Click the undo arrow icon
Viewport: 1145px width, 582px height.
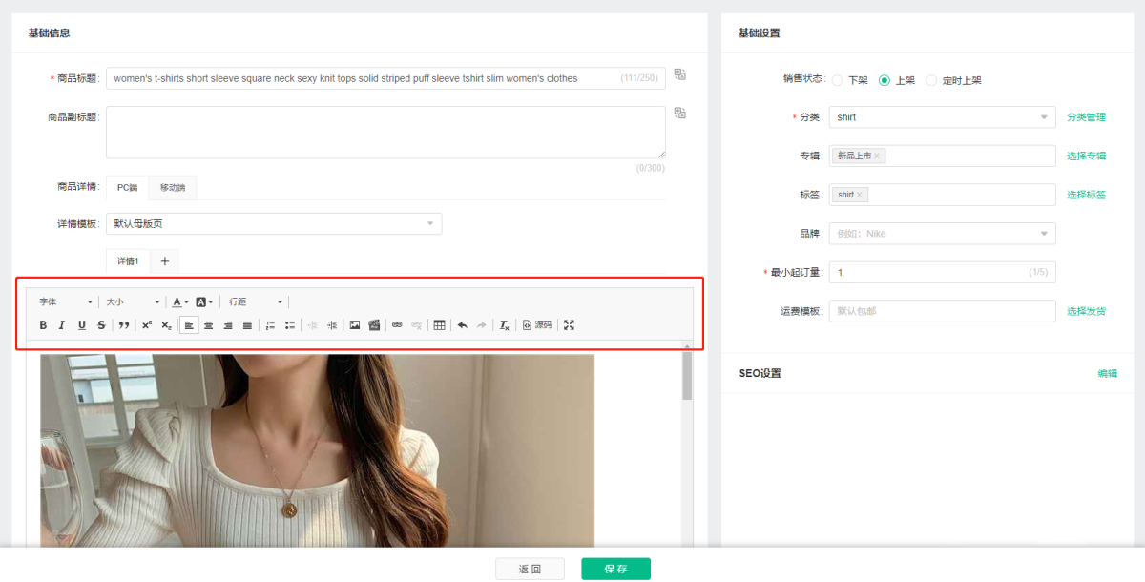click(463, 325)
